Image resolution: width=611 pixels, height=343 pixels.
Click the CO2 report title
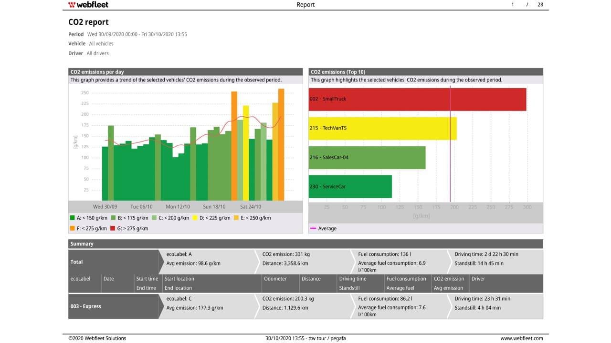88,22
